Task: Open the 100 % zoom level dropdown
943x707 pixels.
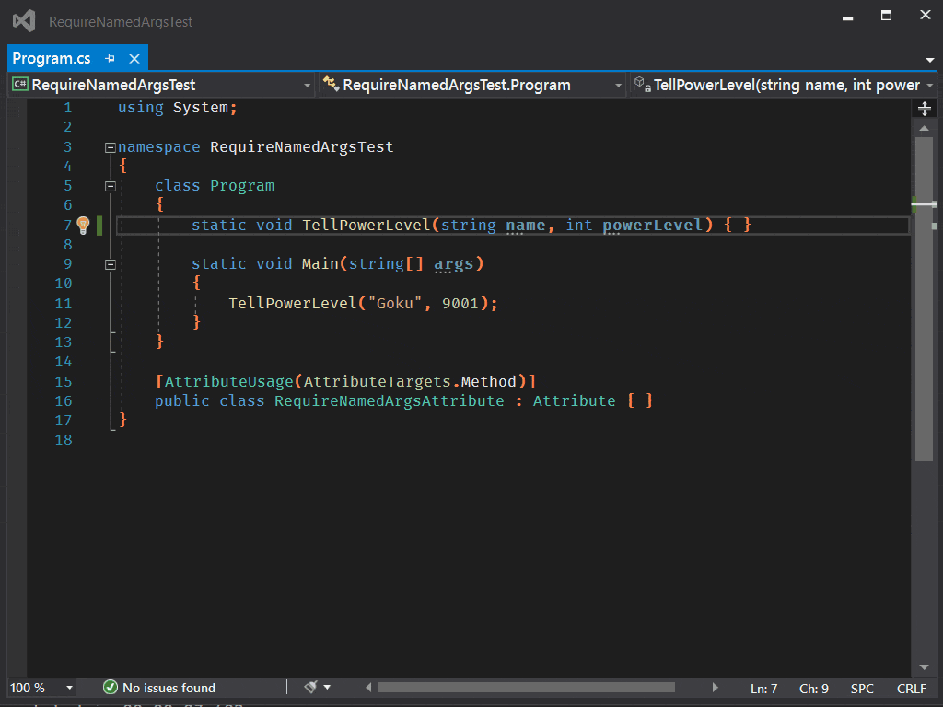Action: pos(69,688)
